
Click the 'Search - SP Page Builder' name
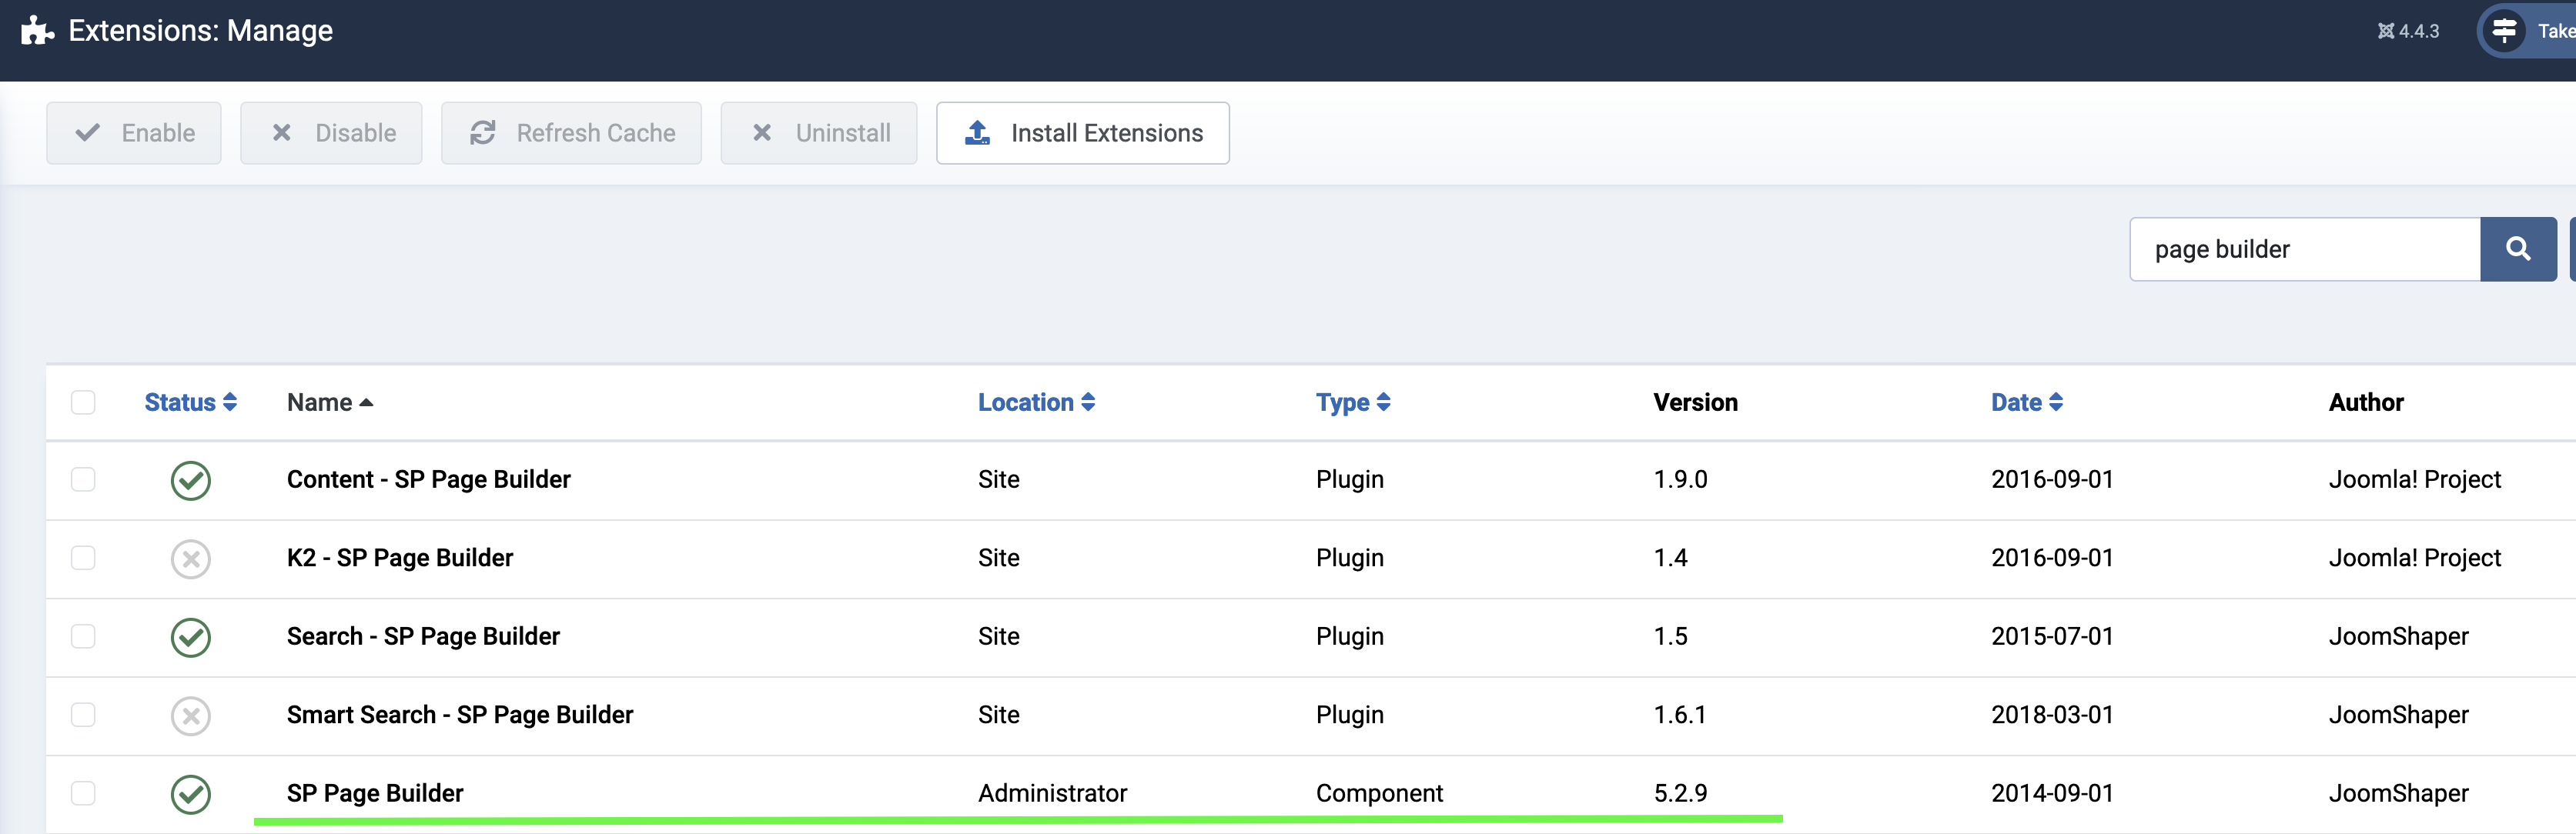pyautogui.click(x=423, y=636)
